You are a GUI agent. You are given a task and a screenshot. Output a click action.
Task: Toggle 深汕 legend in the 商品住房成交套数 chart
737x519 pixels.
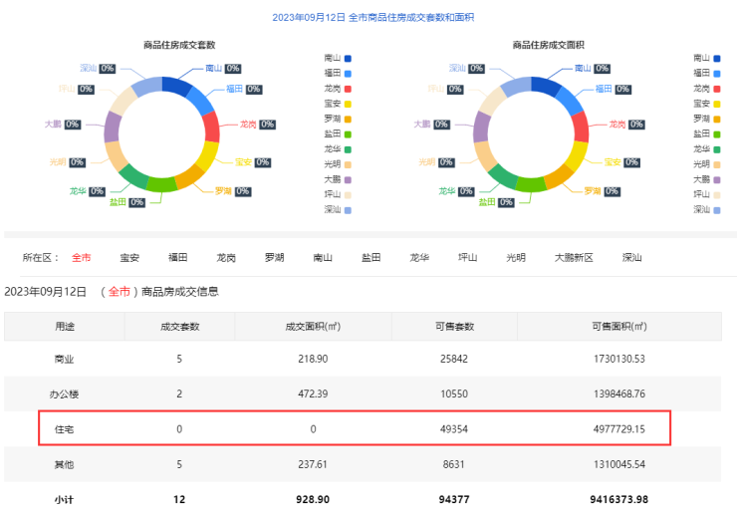coord(338,209)
